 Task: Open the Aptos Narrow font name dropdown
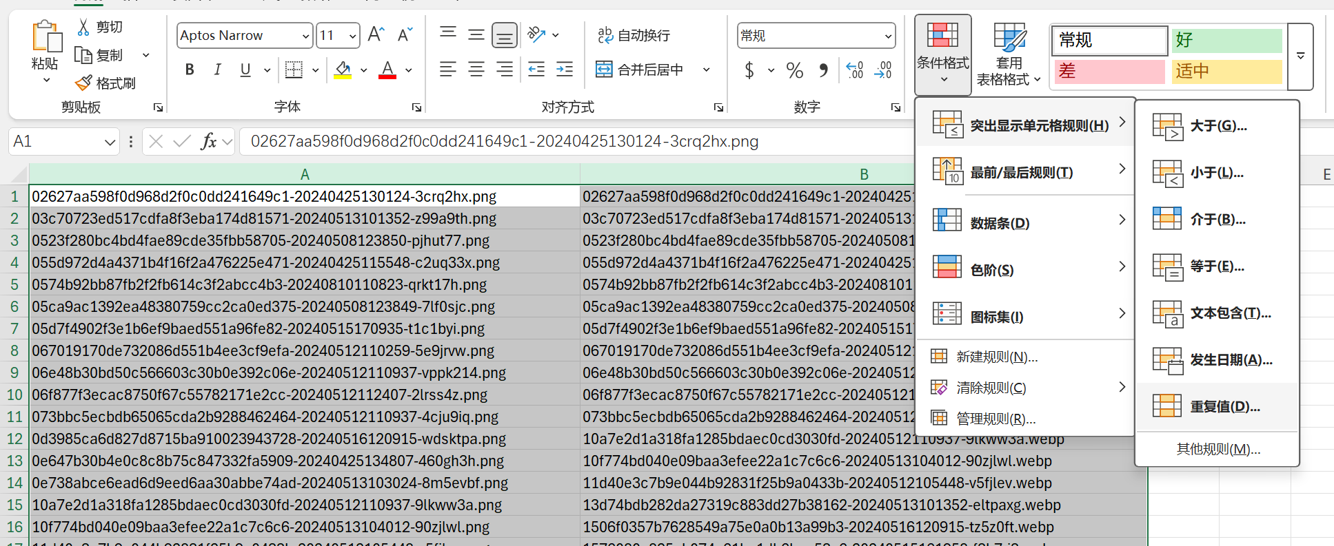click(x=305, y=36)
